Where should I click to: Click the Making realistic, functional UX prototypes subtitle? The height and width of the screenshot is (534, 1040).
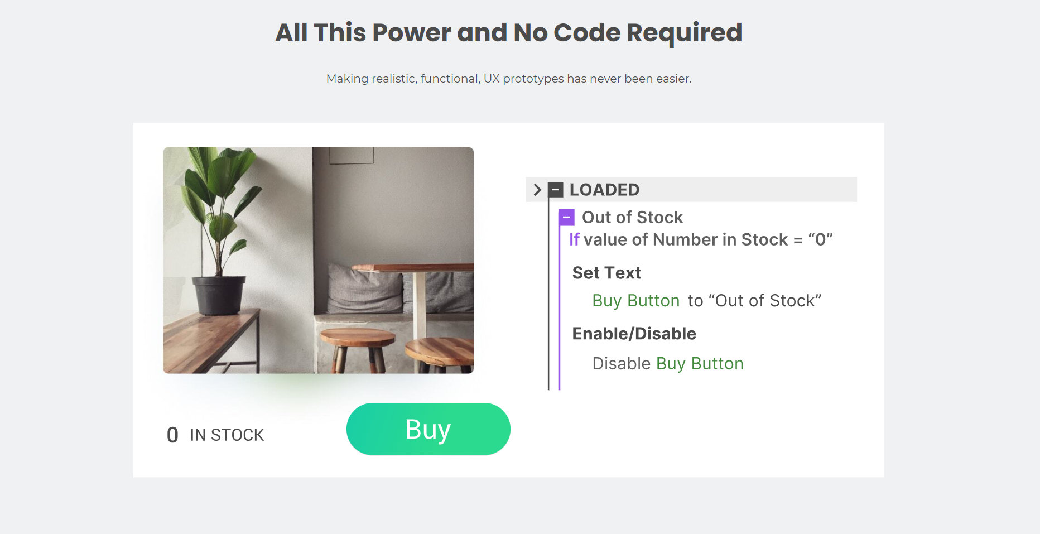pyautogui.click(x=508, y=79)
